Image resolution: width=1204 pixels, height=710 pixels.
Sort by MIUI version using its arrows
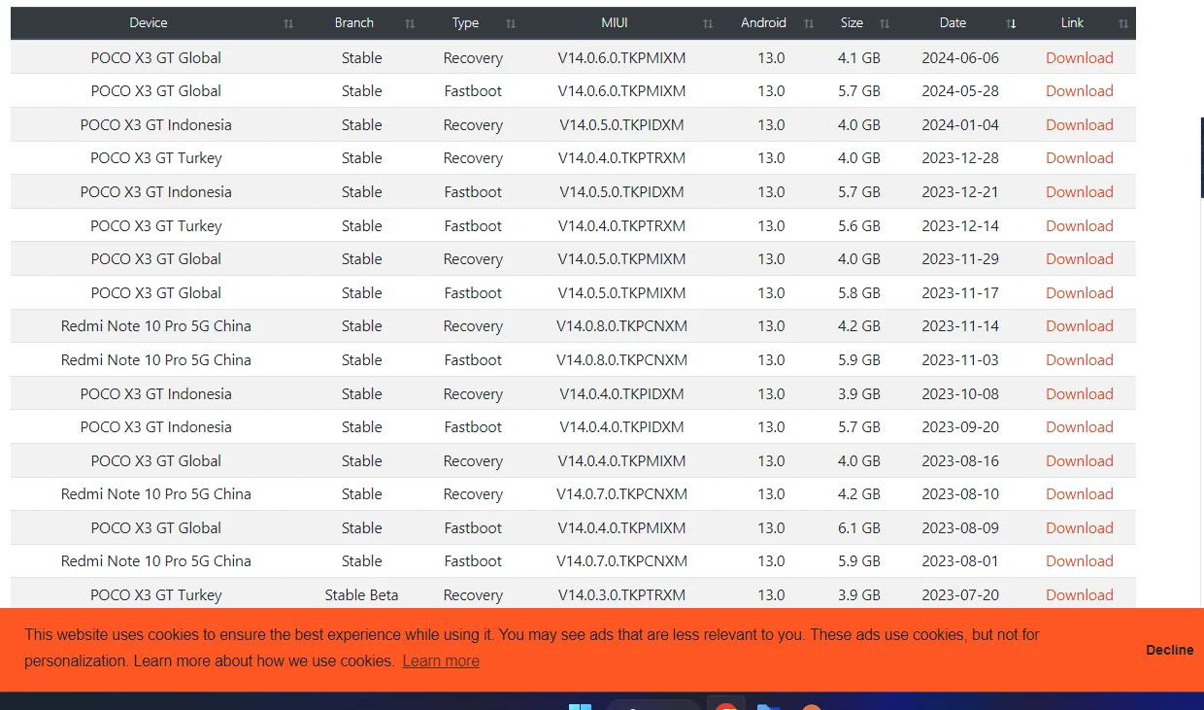pyautogui.click(x=708, y=23)
